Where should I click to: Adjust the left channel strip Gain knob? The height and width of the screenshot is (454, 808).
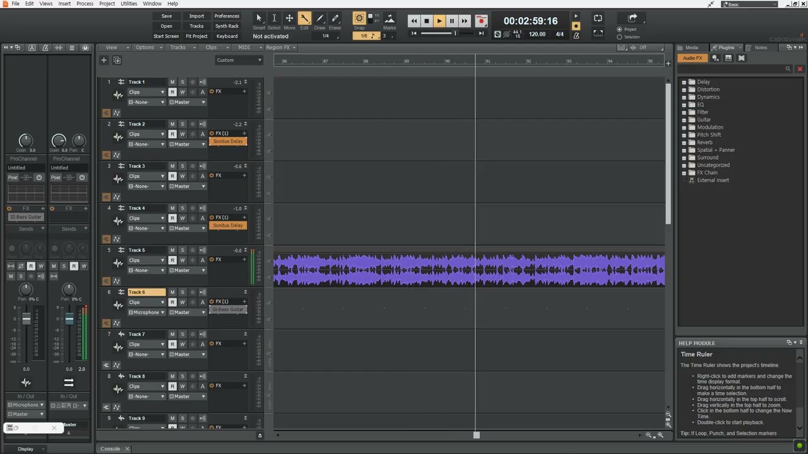pyautogui.click(x=25, y=141)
